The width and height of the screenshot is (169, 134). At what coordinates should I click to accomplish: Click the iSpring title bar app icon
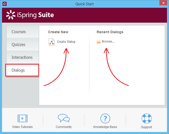click(x=5, y=4)
